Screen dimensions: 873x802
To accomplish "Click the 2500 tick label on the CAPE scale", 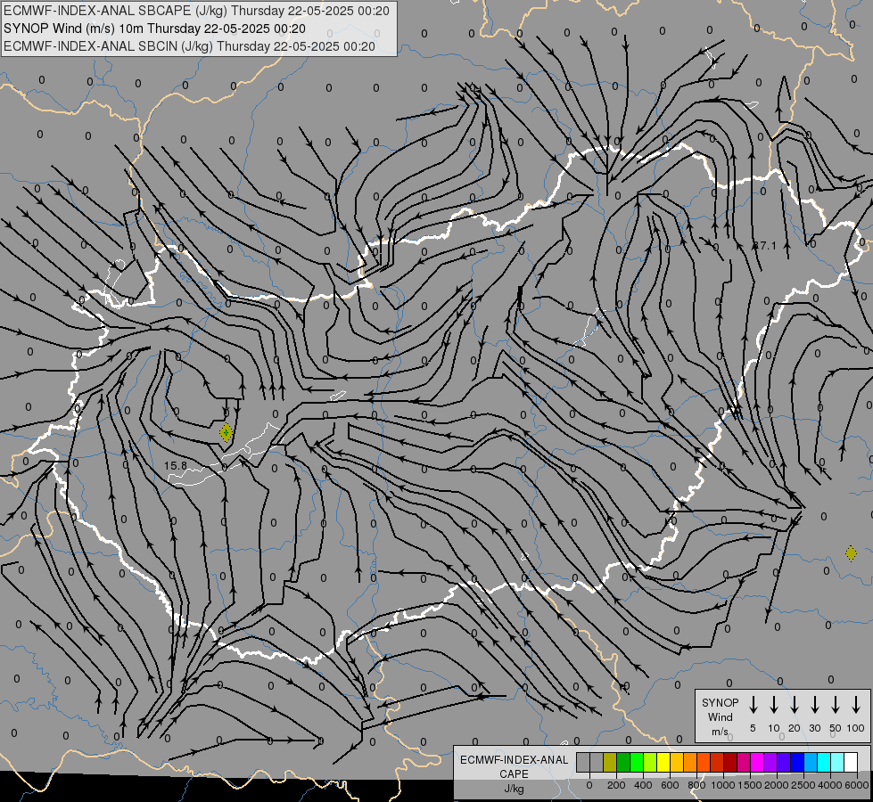I will click(x=803, y=785).
